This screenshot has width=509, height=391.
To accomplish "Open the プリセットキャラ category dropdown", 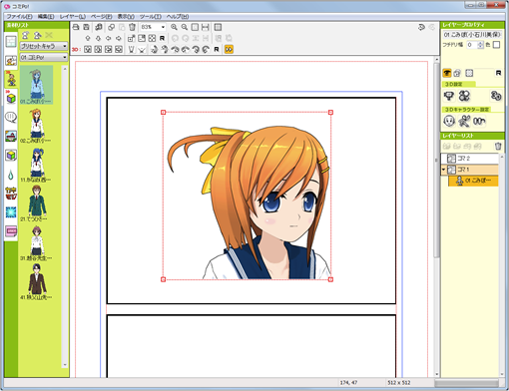I will (x=44, y=46).
